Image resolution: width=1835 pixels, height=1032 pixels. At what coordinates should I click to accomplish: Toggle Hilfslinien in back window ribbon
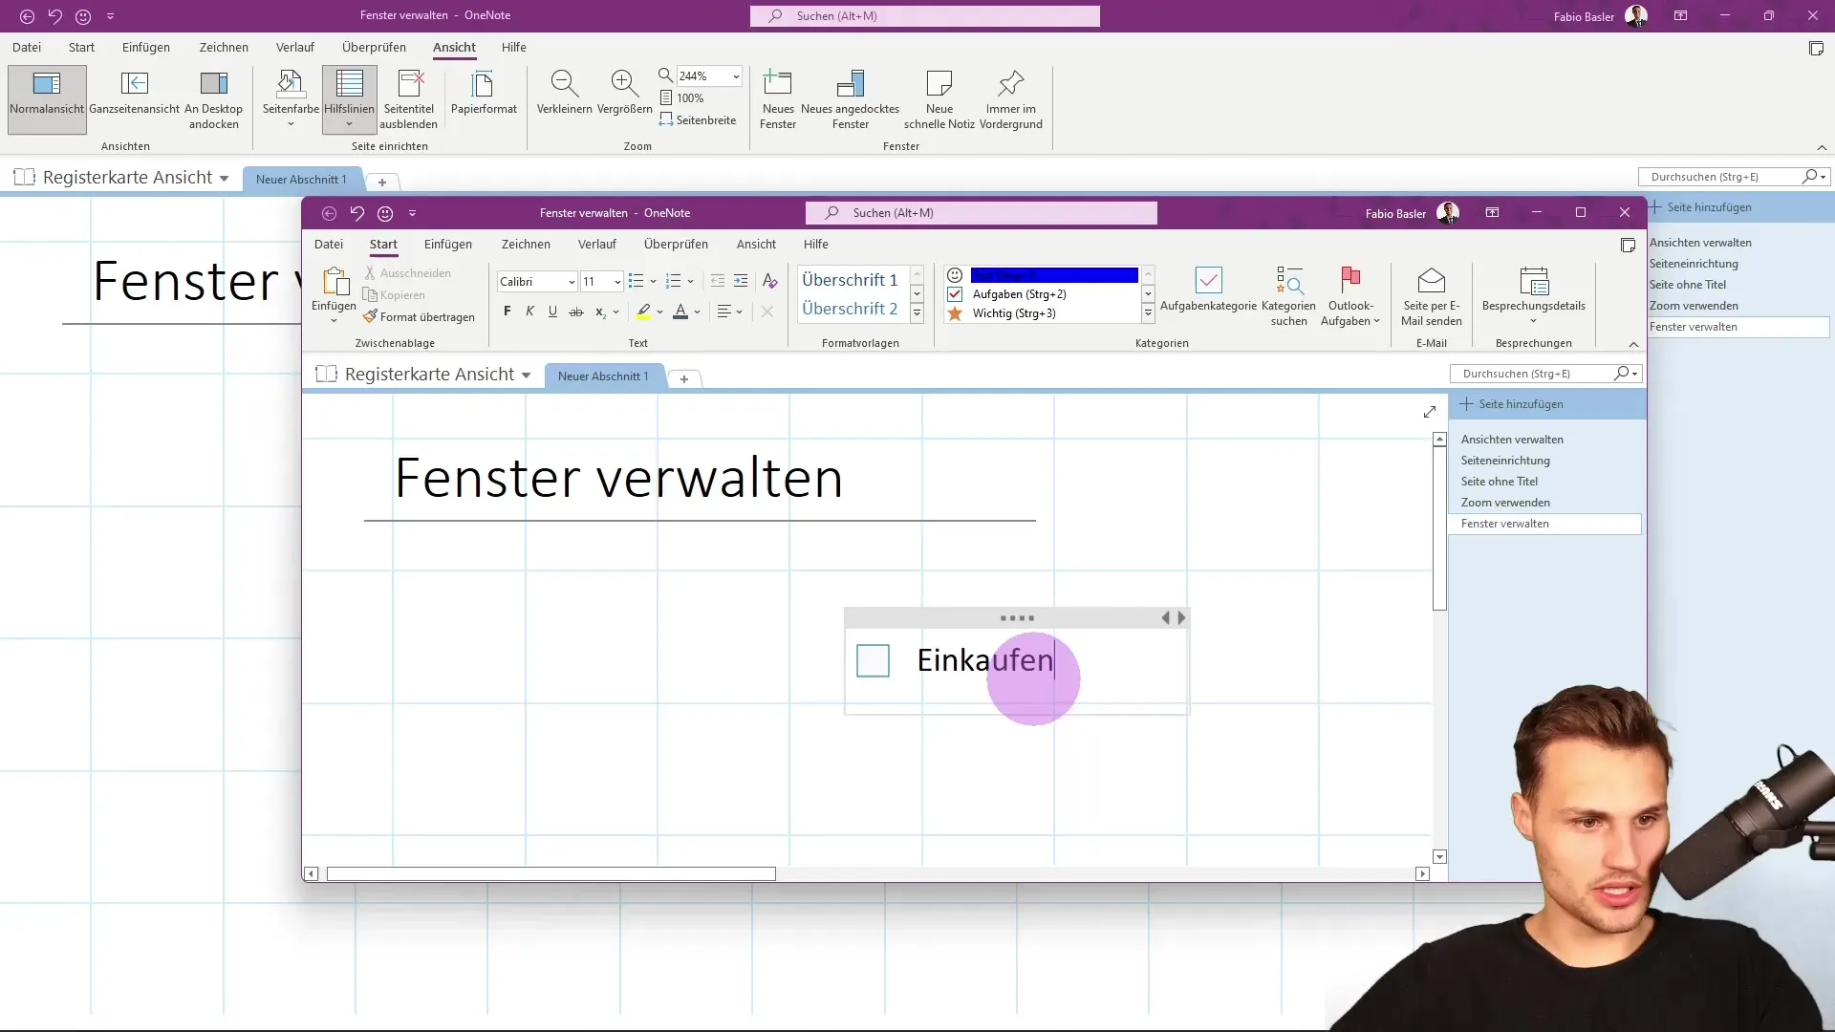pos(349,98)
